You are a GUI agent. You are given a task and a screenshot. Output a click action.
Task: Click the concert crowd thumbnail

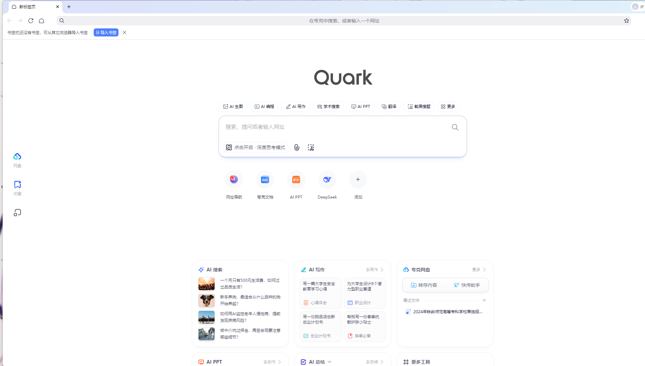pyautogui.click(x=207, y=284)
